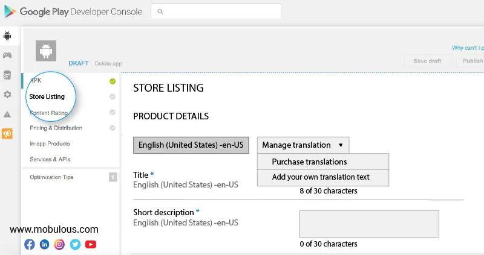Click the Pricing & Distribution status checkmark
The height and width of the screenshot is (255, 484).
point(113,128)
